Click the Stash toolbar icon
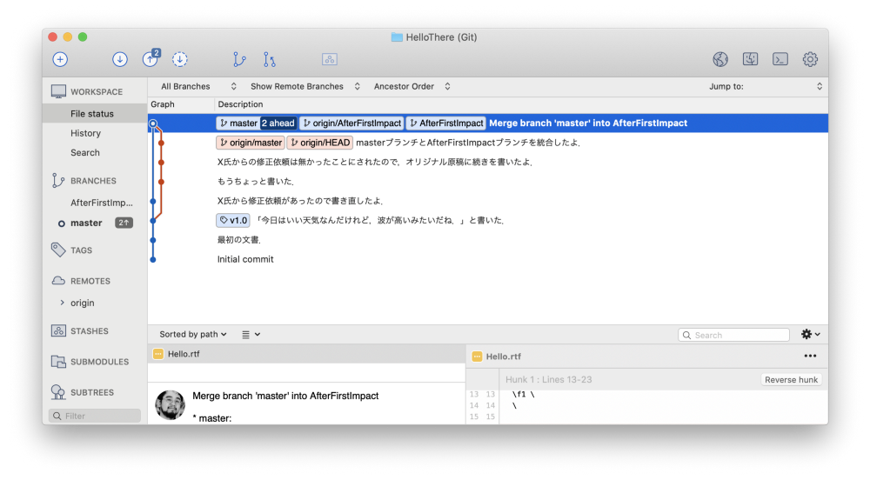Screen dimensions: 870x480 330,59
